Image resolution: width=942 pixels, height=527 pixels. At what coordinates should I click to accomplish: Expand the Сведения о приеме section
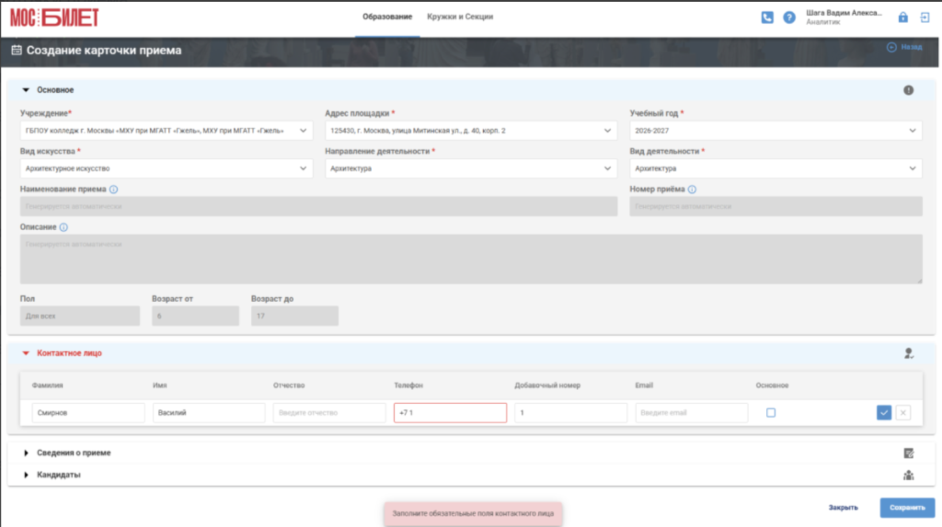point(74,453)
